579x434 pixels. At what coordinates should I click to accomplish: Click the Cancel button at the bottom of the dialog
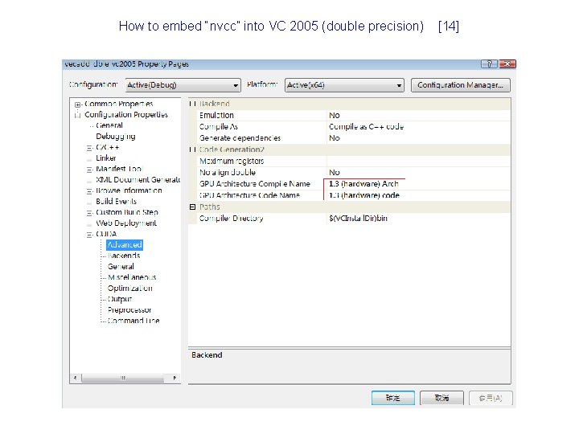[x=441, y=398]
